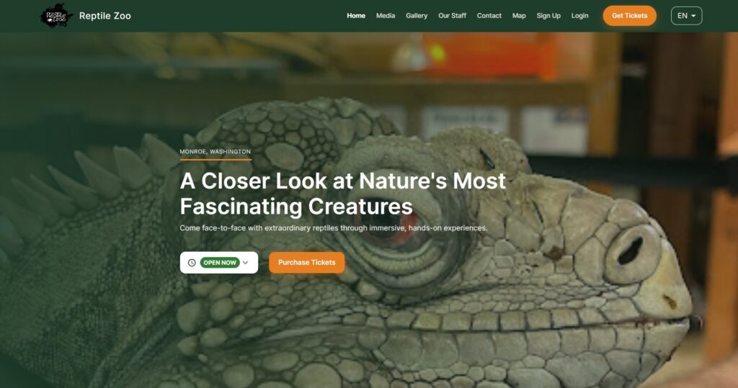The width and height of the screenshot is (738, 388).
Task: Open the EN language dropdown
Action: (x=686, y=16)
